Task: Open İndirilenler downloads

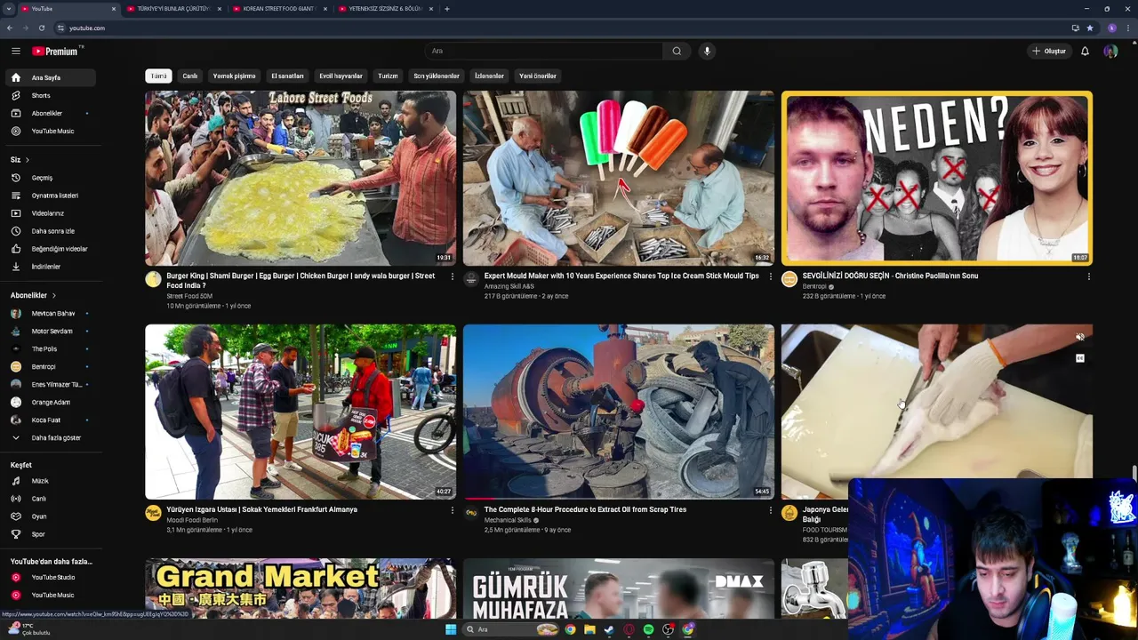Action: 49,267
